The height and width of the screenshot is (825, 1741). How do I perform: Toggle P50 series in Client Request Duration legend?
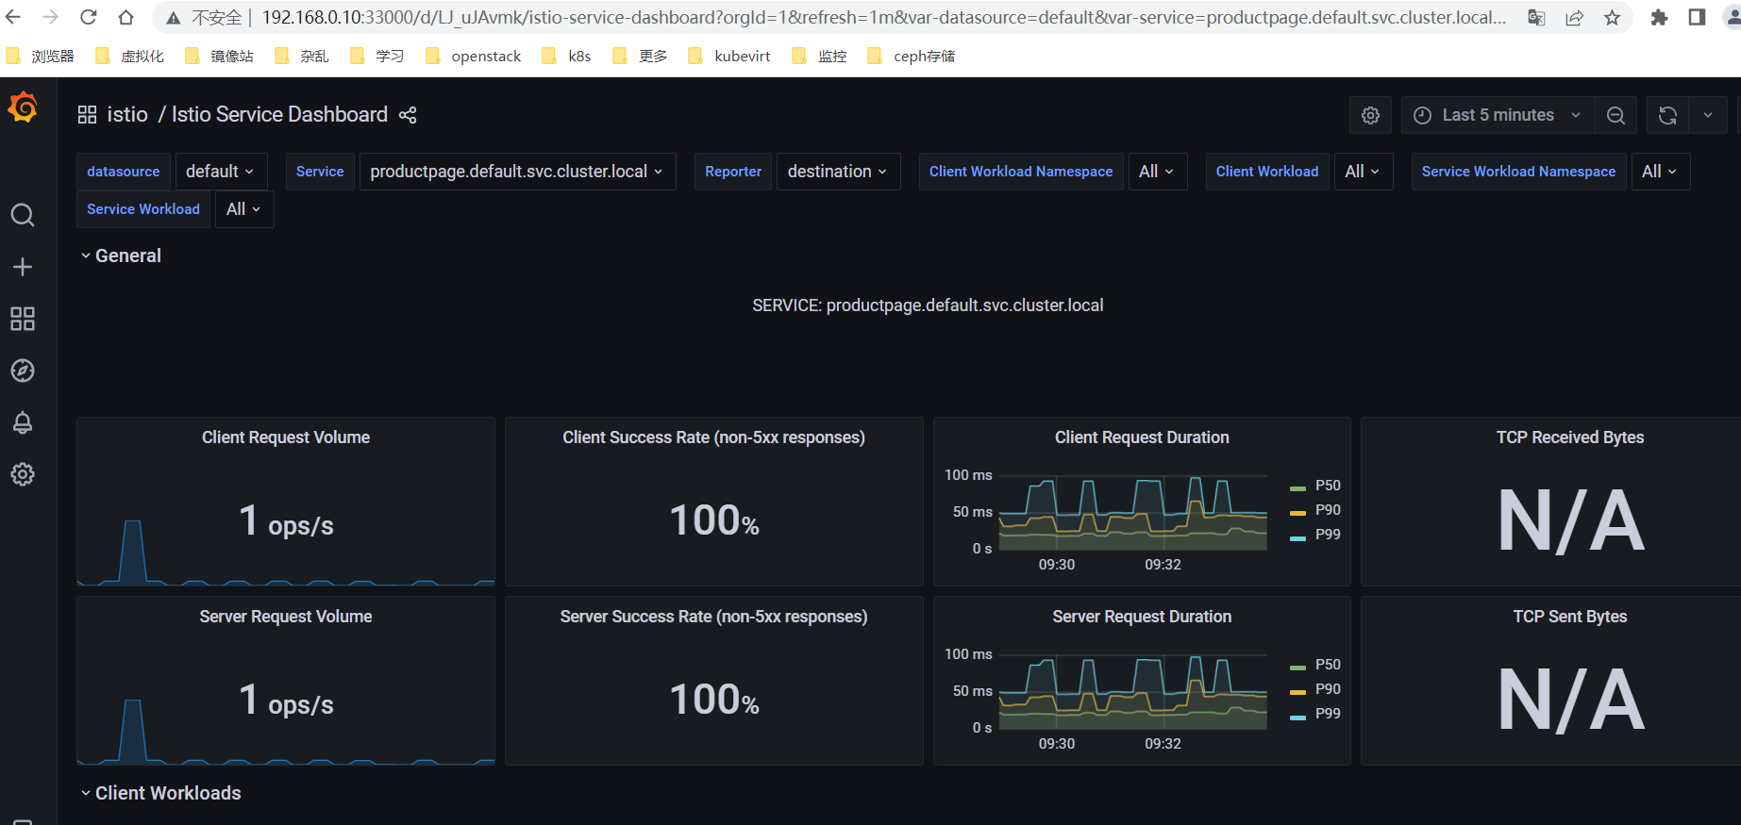(1327, 486)
